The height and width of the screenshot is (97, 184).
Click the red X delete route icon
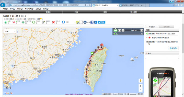tap(53, 22)
